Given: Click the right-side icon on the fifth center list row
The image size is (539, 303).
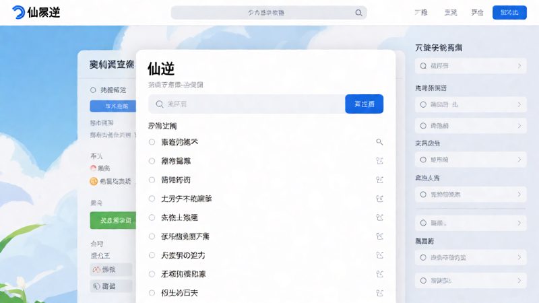Looking at the screenshot, I should 379,217.
